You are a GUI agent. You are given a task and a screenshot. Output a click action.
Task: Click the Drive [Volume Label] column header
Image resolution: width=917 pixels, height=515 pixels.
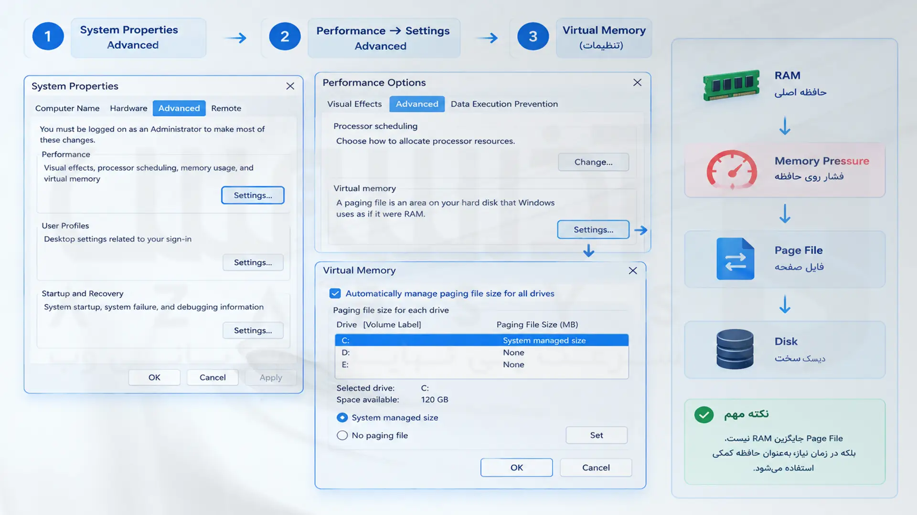coord(379,325)
